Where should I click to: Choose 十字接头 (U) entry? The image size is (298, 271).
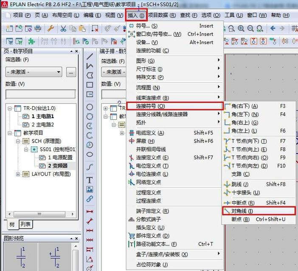click(x=259, y=192)
